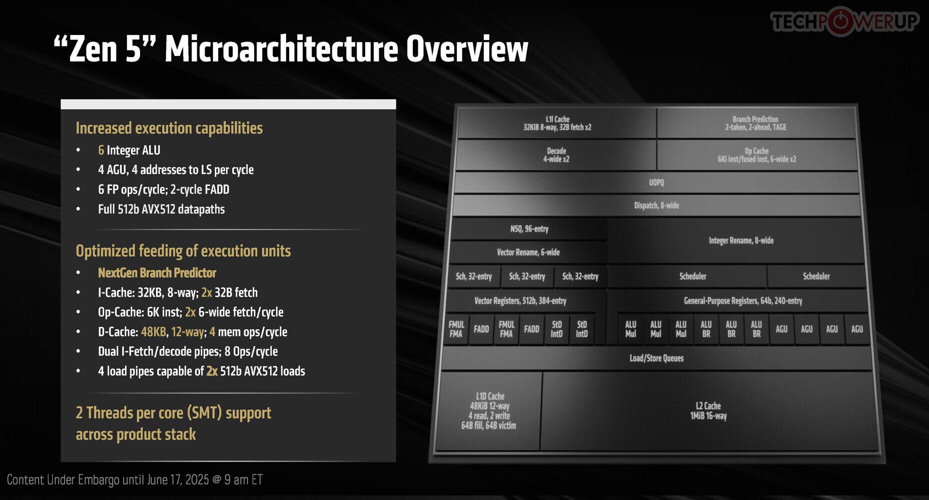Click the rightmost Scheduler block
The height and width of the screenshot is (500, 929).
pyautogui.click(x=816, y=276)
